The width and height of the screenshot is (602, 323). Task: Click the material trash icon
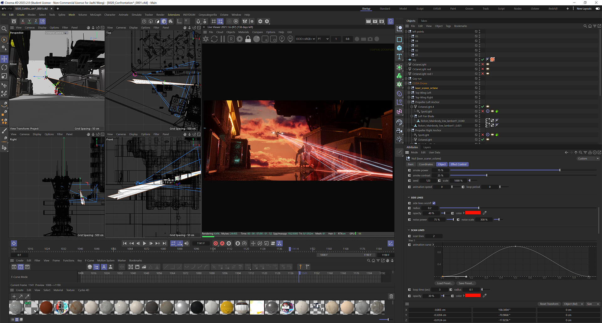pyautogui.click(x=391, y=296)
